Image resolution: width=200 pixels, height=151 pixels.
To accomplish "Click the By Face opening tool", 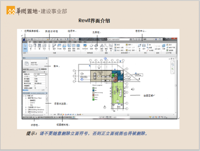I will 139,47.
